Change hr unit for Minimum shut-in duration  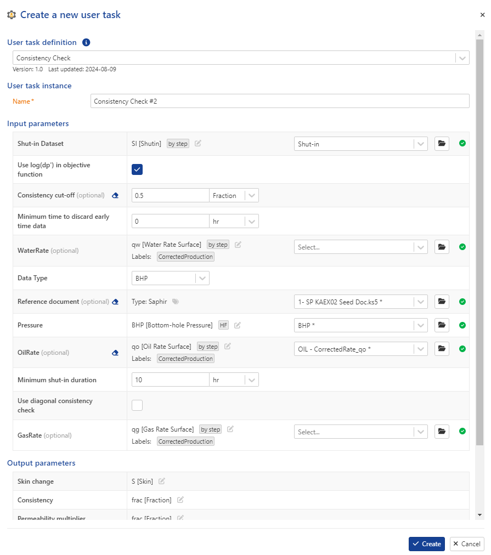234,380
